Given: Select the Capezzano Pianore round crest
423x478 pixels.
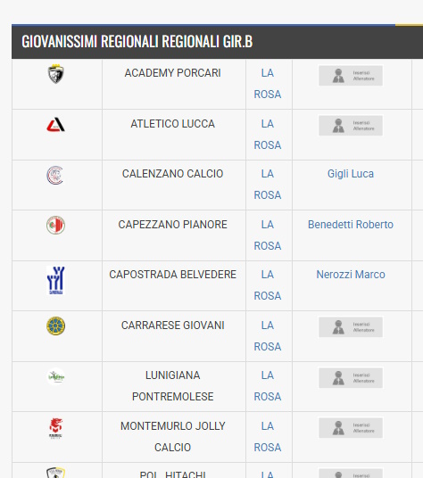Looking at the screenshot, I should coord(56,225).
